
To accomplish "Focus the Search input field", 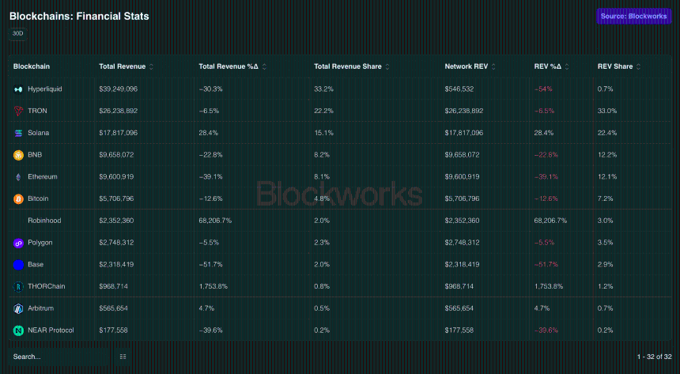I will pos(59,357).
